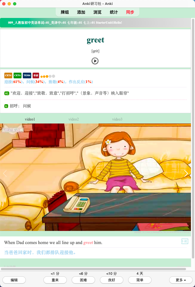Click the CET6 tag badge

click(x=18, y=75)
